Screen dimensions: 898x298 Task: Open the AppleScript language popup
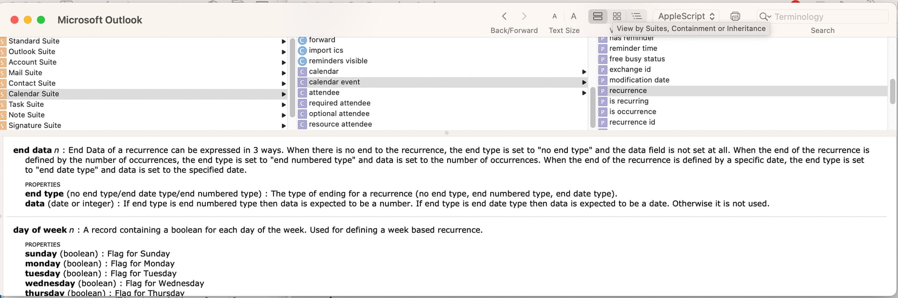(686, 16)
